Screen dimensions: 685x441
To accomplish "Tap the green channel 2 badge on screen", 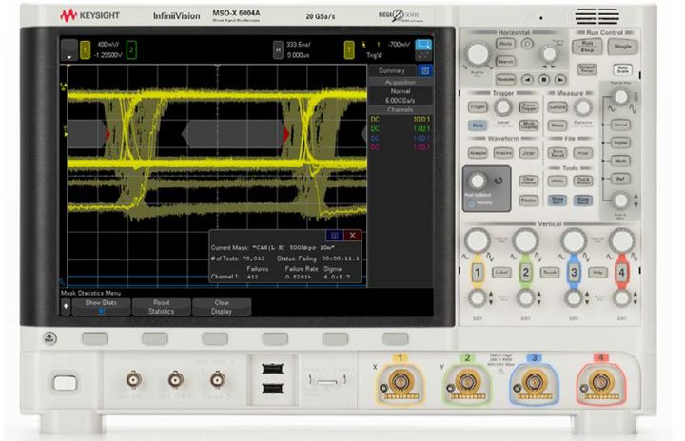I will 131,49.
